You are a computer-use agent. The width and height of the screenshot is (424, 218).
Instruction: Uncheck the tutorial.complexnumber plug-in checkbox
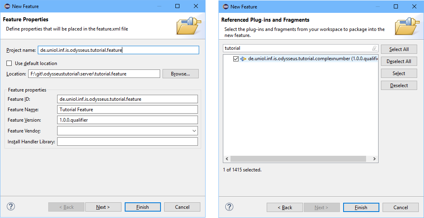(x=236, y=59)
